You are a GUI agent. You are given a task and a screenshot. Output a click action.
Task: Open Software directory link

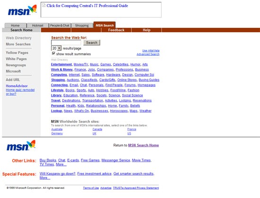coord(98,75)
